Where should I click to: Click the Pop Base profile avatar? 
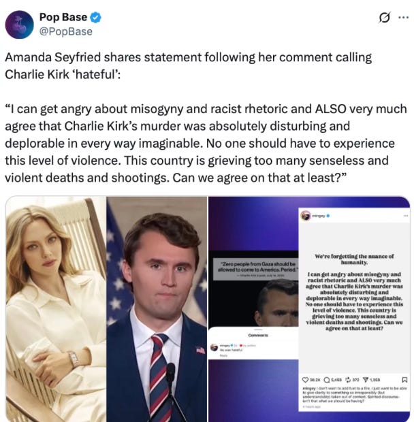[19, 25]
